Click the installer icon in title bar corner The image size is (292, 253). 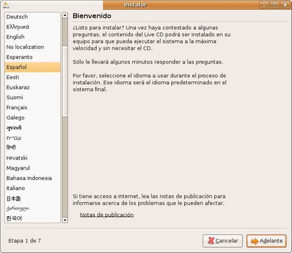(x=6, y=5)
